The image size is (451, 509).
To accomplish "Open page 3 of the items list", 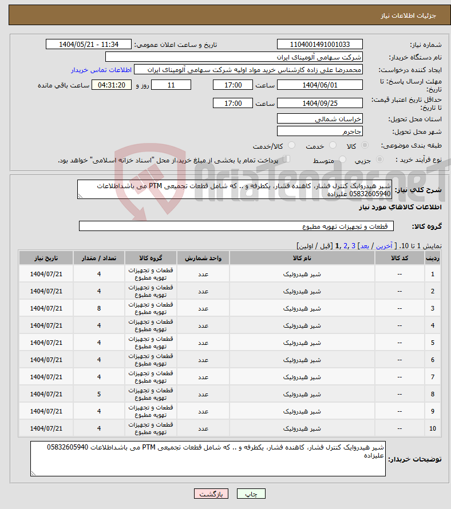I will click(354, 246).
